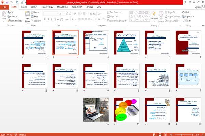Click spell check icon in status bar

click(x=16, y=135)
